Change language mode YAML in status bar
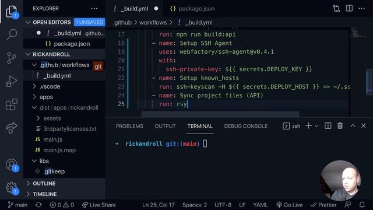 point(261,205)
